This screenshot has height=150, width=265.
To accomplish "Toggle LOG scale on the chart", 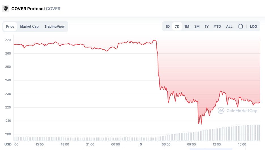I will pyautogui.click(x=253, y=27).
